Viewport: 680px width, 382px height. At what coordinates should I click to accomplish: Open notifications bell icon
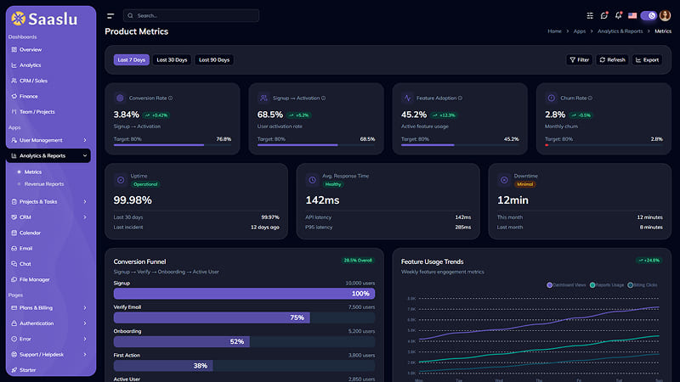[x=619, y=15]
